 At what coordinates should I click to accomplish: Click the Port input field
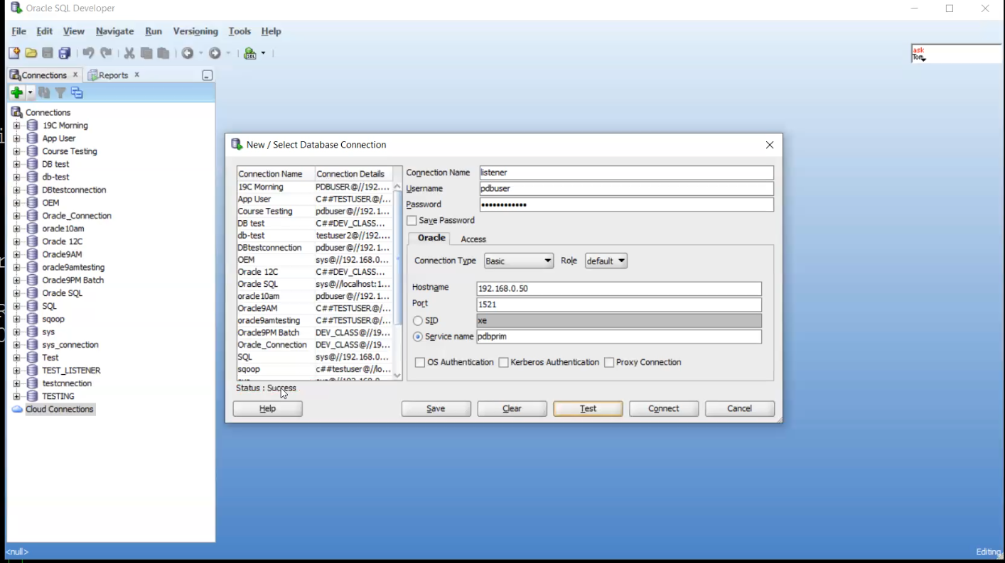pos(619,305)
